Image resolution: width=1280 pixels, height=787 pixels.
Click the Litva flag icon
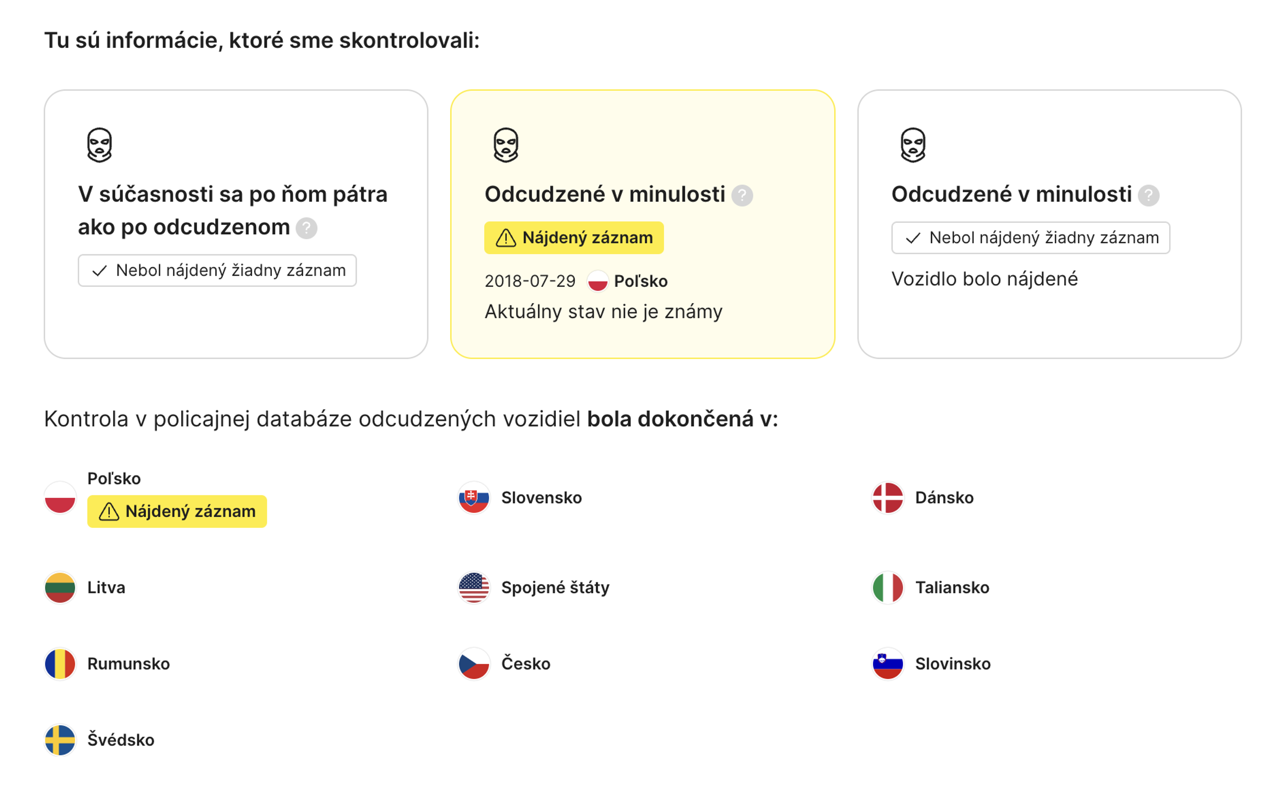(60, 588)
